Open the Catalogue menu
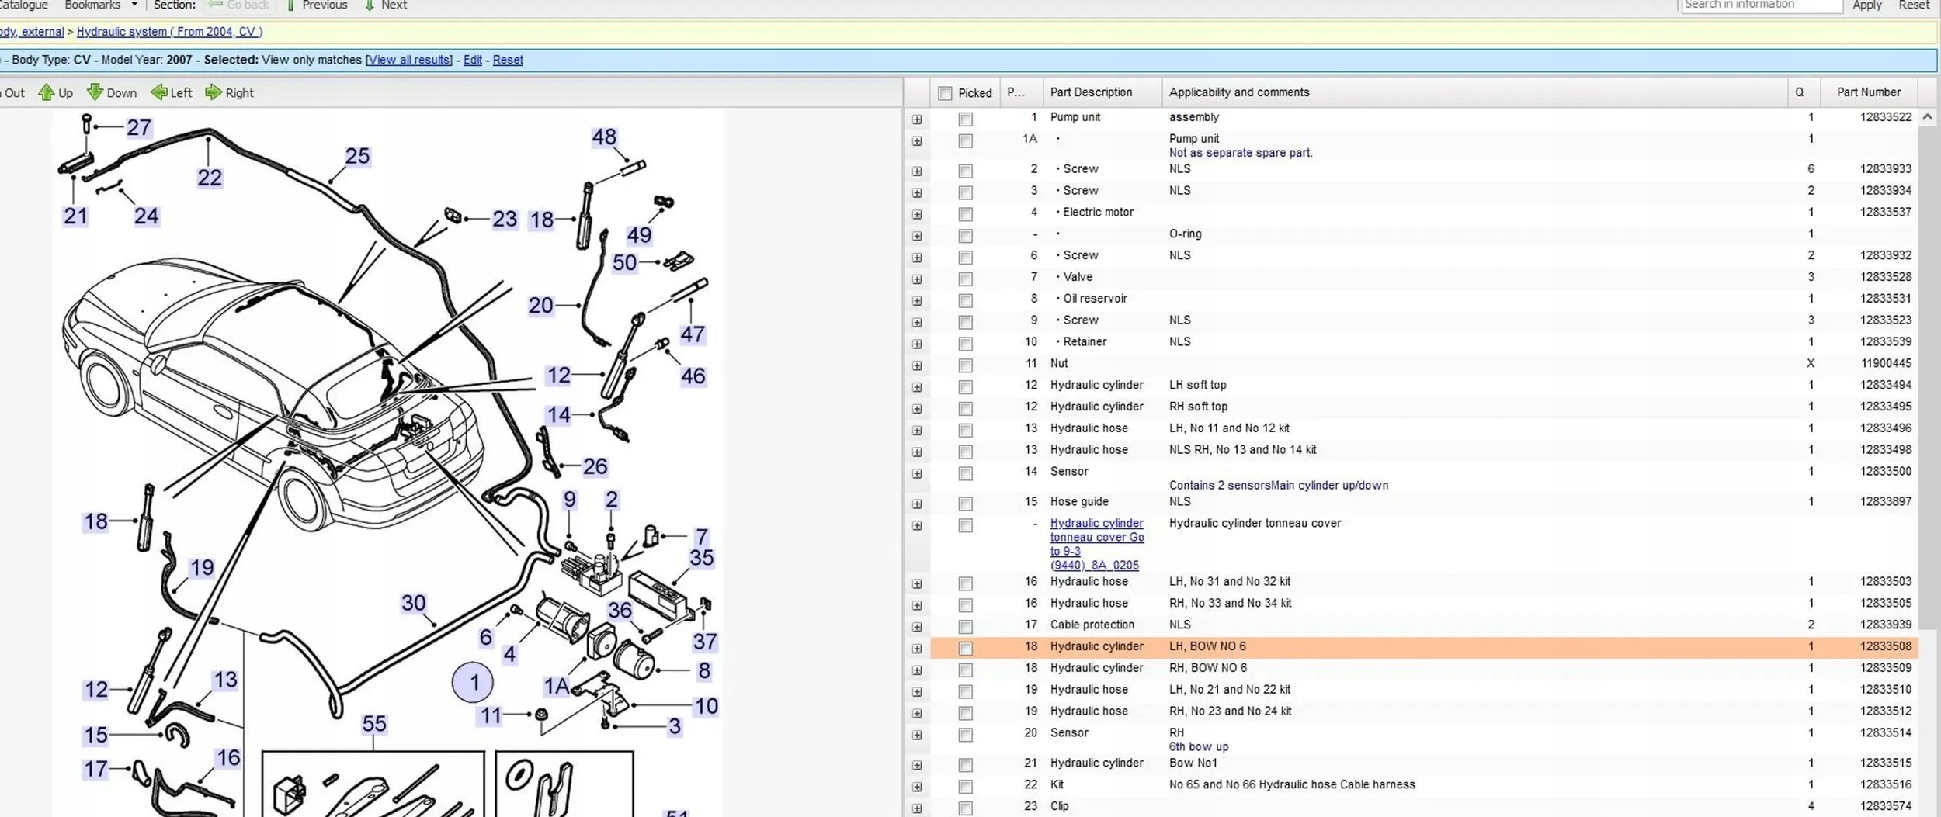The height and width of the screenshot is (817, 1941). [24, 5]
